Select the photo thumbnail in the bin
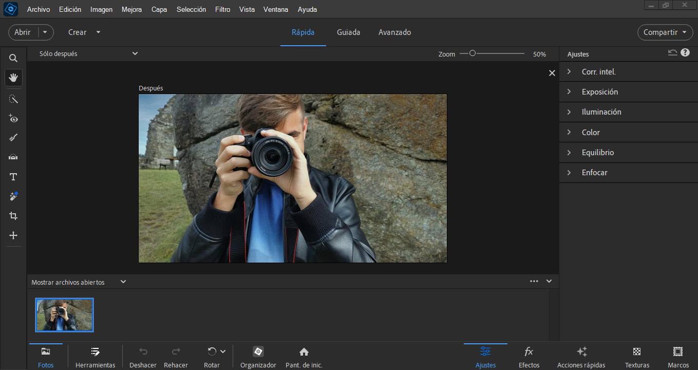 pos(64,315)
